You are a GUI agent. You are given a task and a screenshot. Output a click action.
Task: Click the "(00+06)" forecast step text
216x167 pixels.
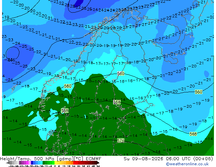pos(203,159)
